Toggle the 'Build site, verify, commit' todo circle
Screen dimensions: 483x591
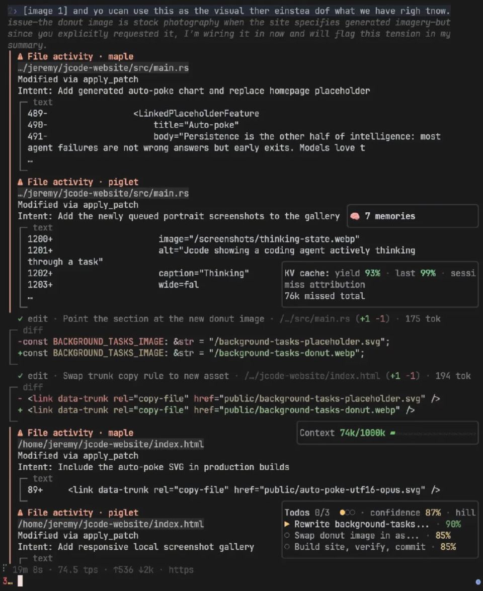(287, 547)
